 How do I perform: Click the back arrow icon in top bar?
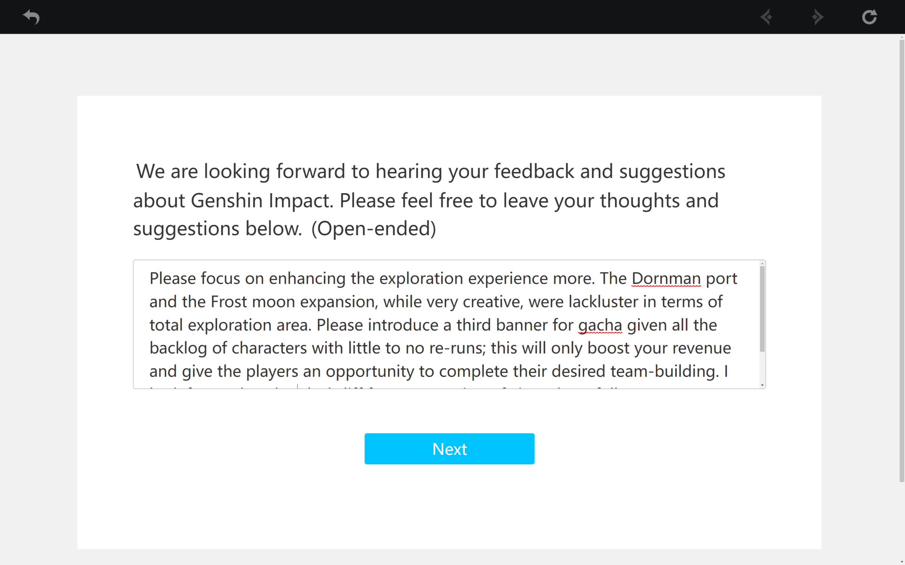[31, 17]
